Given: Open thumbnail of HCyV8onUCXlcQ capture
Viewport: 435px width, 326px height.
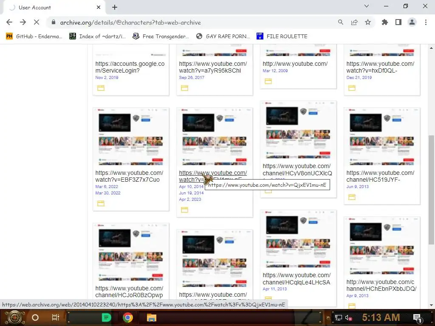Looking at the screenshot, I should [x=298, y=130].
